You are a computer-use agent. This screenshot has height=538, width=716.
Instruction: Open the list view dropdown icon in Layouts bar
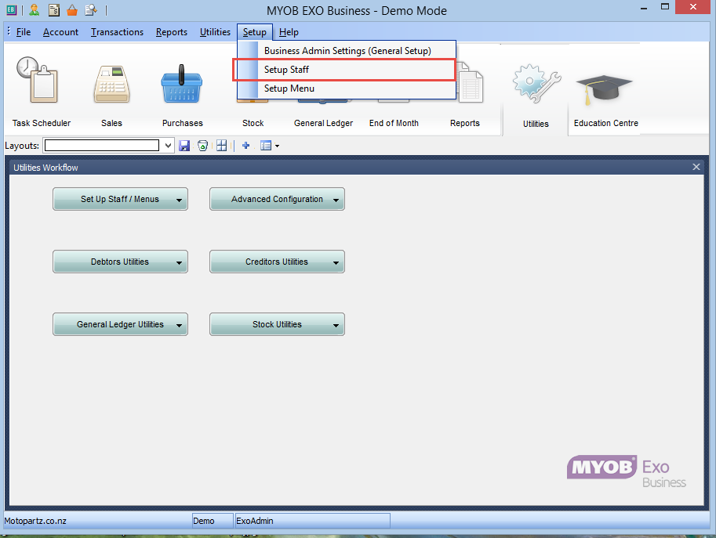point(270,146)
